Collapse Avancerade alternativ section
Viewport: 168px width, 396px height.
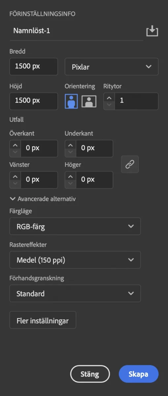(43, 199)
